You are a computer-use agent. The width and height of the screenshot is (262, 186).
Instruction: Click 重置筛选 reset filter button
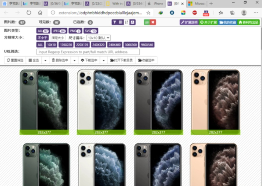[x=15, y=60]
